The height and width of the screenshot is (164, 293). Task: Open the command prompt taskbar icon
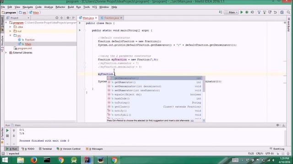[47, 160]
